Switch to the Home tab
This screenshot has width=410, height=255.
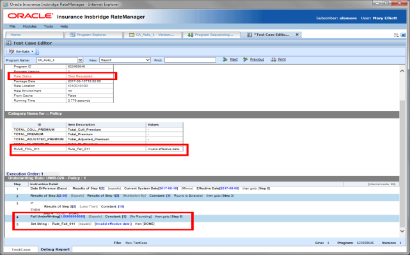click(35, 35)
